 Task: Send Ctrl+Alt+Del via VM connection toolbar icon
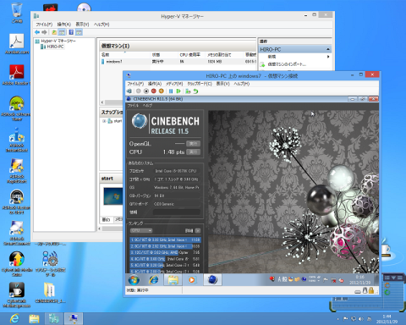(129, 91)
